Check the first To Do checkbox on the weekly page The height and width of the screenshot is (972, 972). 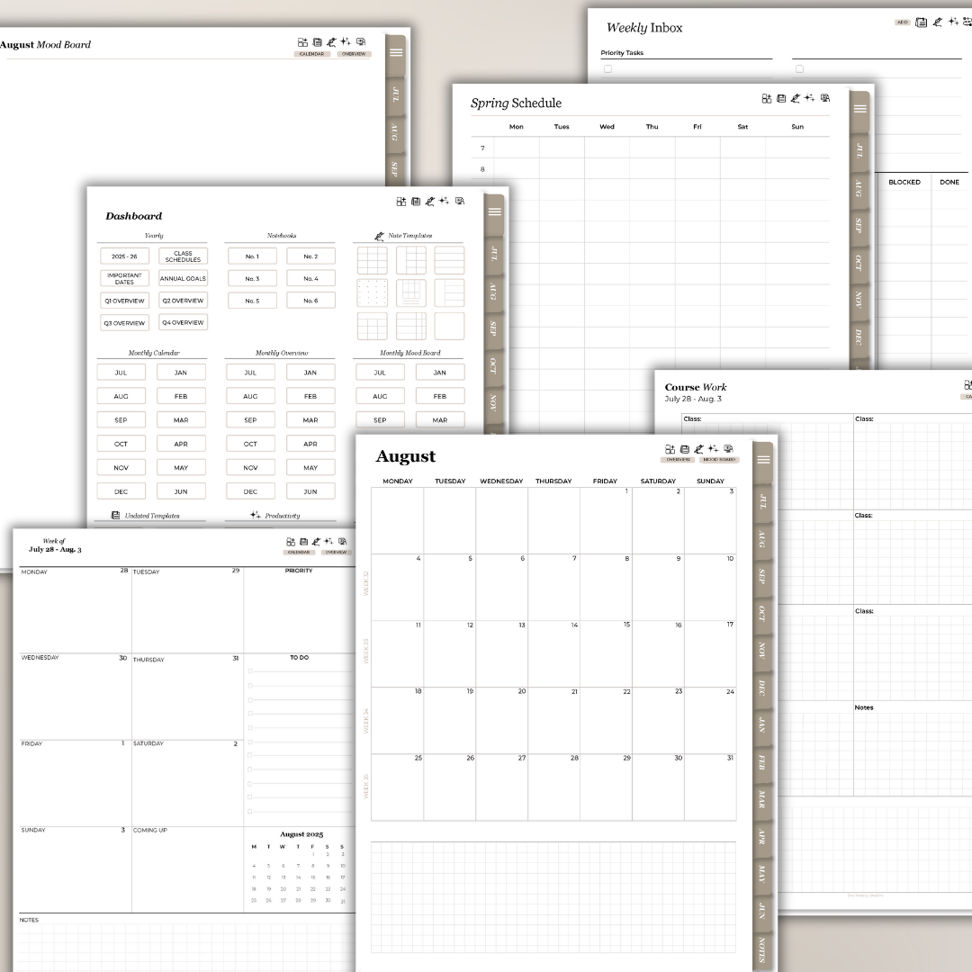click(250, 671)
